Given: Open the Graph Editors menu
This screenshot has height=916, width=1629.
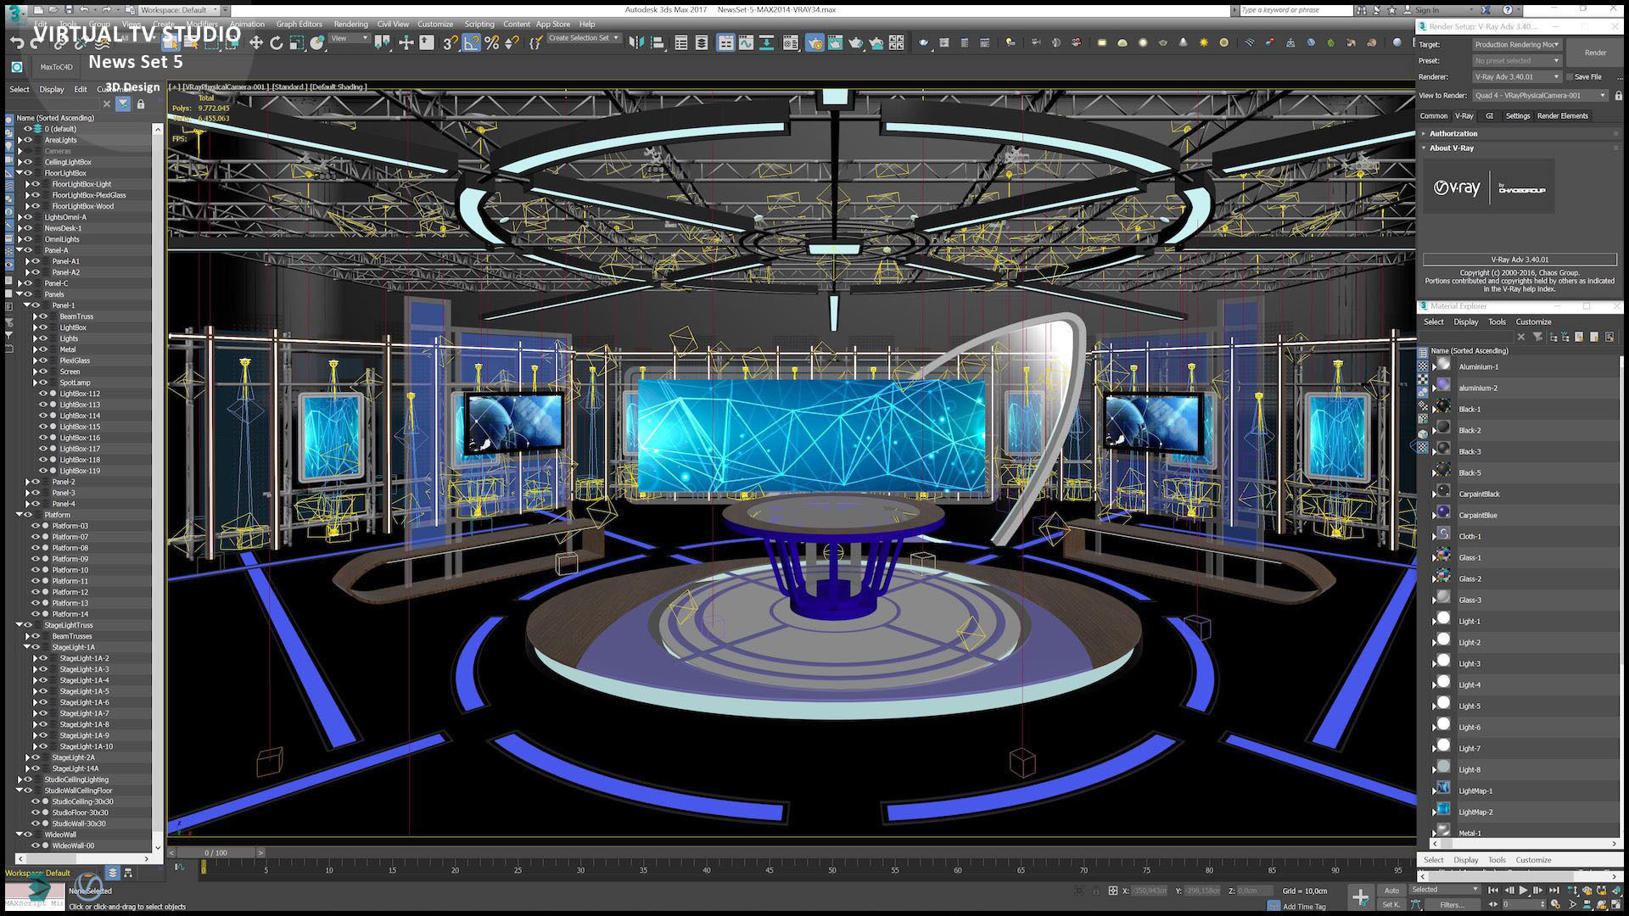Looking at the screenshot, I should (299, 24).
